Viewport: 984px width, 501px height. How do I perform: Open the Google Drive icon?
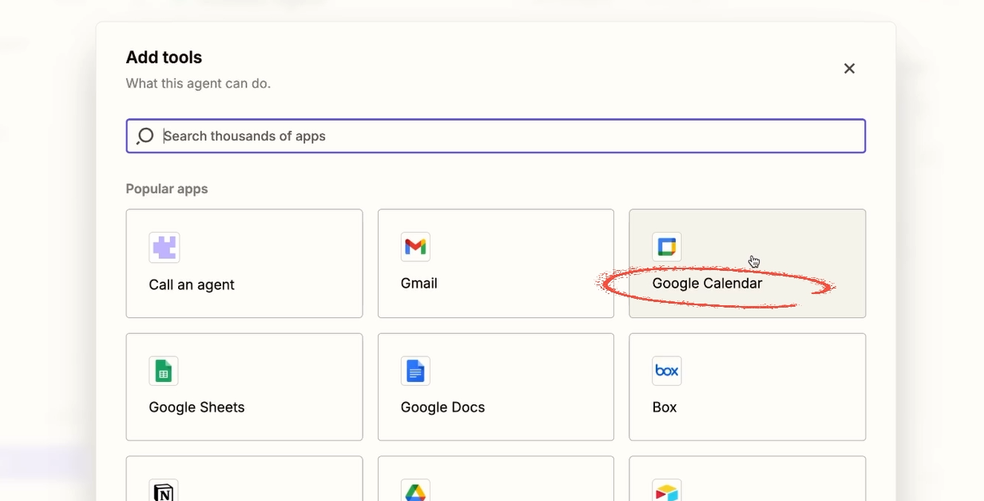pyautogui.click(x=415, y=491)
